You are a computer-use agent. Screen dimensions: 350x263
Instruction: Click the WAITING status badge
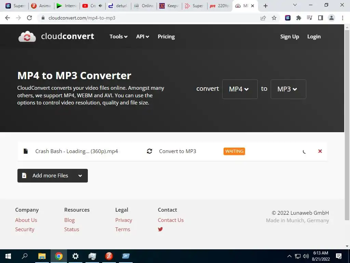click(x=234, y=151)
